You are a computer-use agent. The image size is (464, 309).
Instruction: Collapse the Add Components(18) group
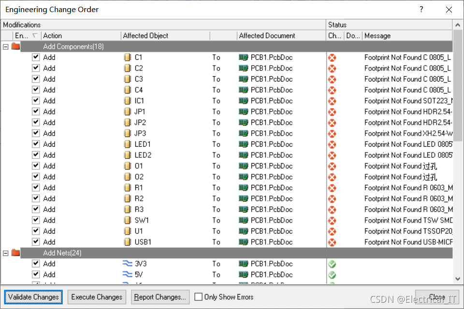[x=6, y=47]
